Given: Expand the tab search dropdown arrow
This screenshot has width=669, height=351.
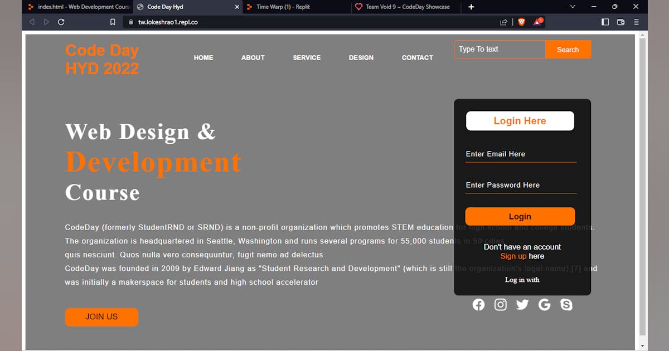Looking at the screenshot, I should (x=573, y=7).
